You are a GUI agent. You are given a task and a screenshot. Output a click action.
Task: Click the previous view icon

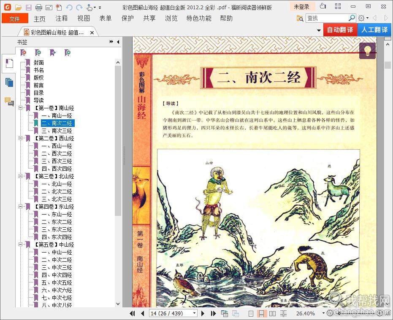224,313
